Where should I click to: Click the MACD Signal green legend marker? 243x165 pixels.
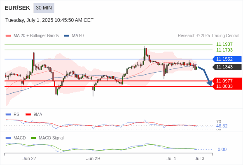click(x=33, y=138)
